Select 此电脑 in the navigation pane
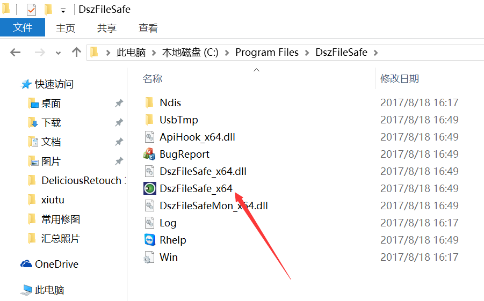 [x=49, y=290]
